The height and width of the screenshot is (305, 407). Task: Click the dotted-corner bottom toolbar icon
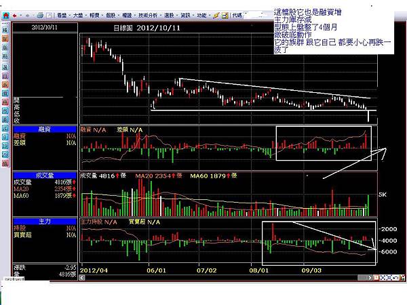383,277
